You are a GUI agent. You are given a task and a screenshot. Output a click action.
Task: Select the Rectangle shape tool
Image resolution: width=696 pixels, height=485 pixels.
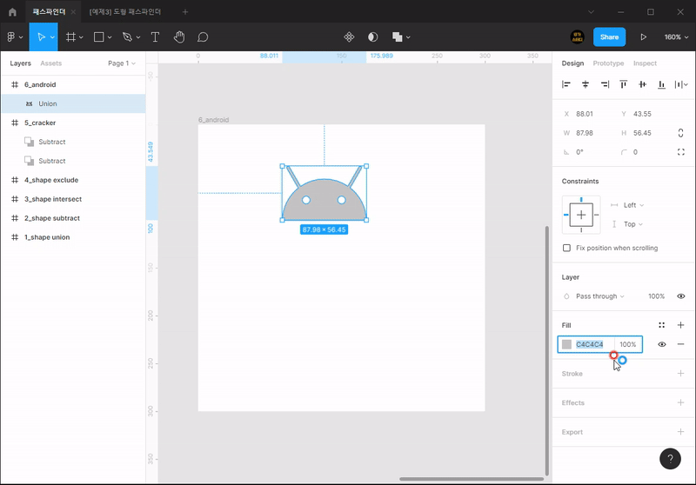click(98, 37)
